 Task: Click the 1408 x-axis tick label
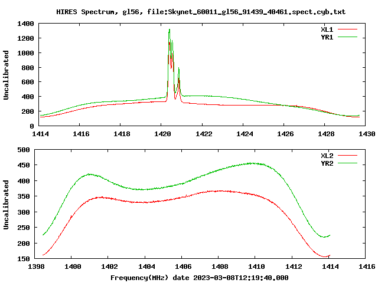[220, 266]
